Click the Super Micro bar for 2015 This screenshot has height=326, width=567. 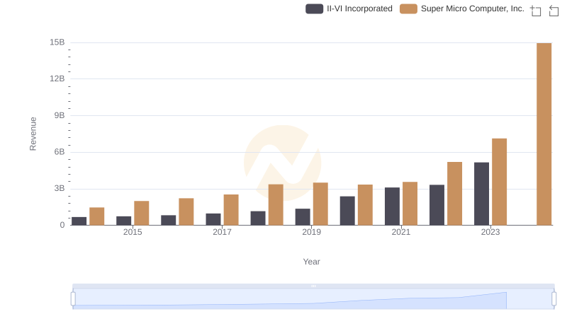click(141, 213)
